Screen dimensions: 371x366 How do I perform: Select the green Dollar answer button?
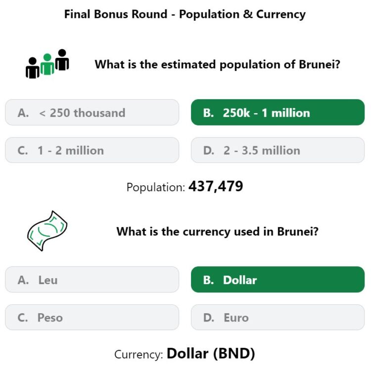278,280
